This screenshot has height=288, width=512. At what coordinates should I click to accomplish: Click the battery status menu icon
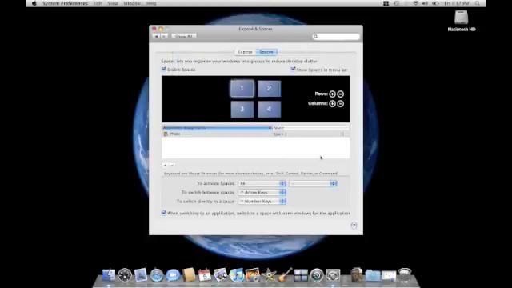tap(435, 3)
